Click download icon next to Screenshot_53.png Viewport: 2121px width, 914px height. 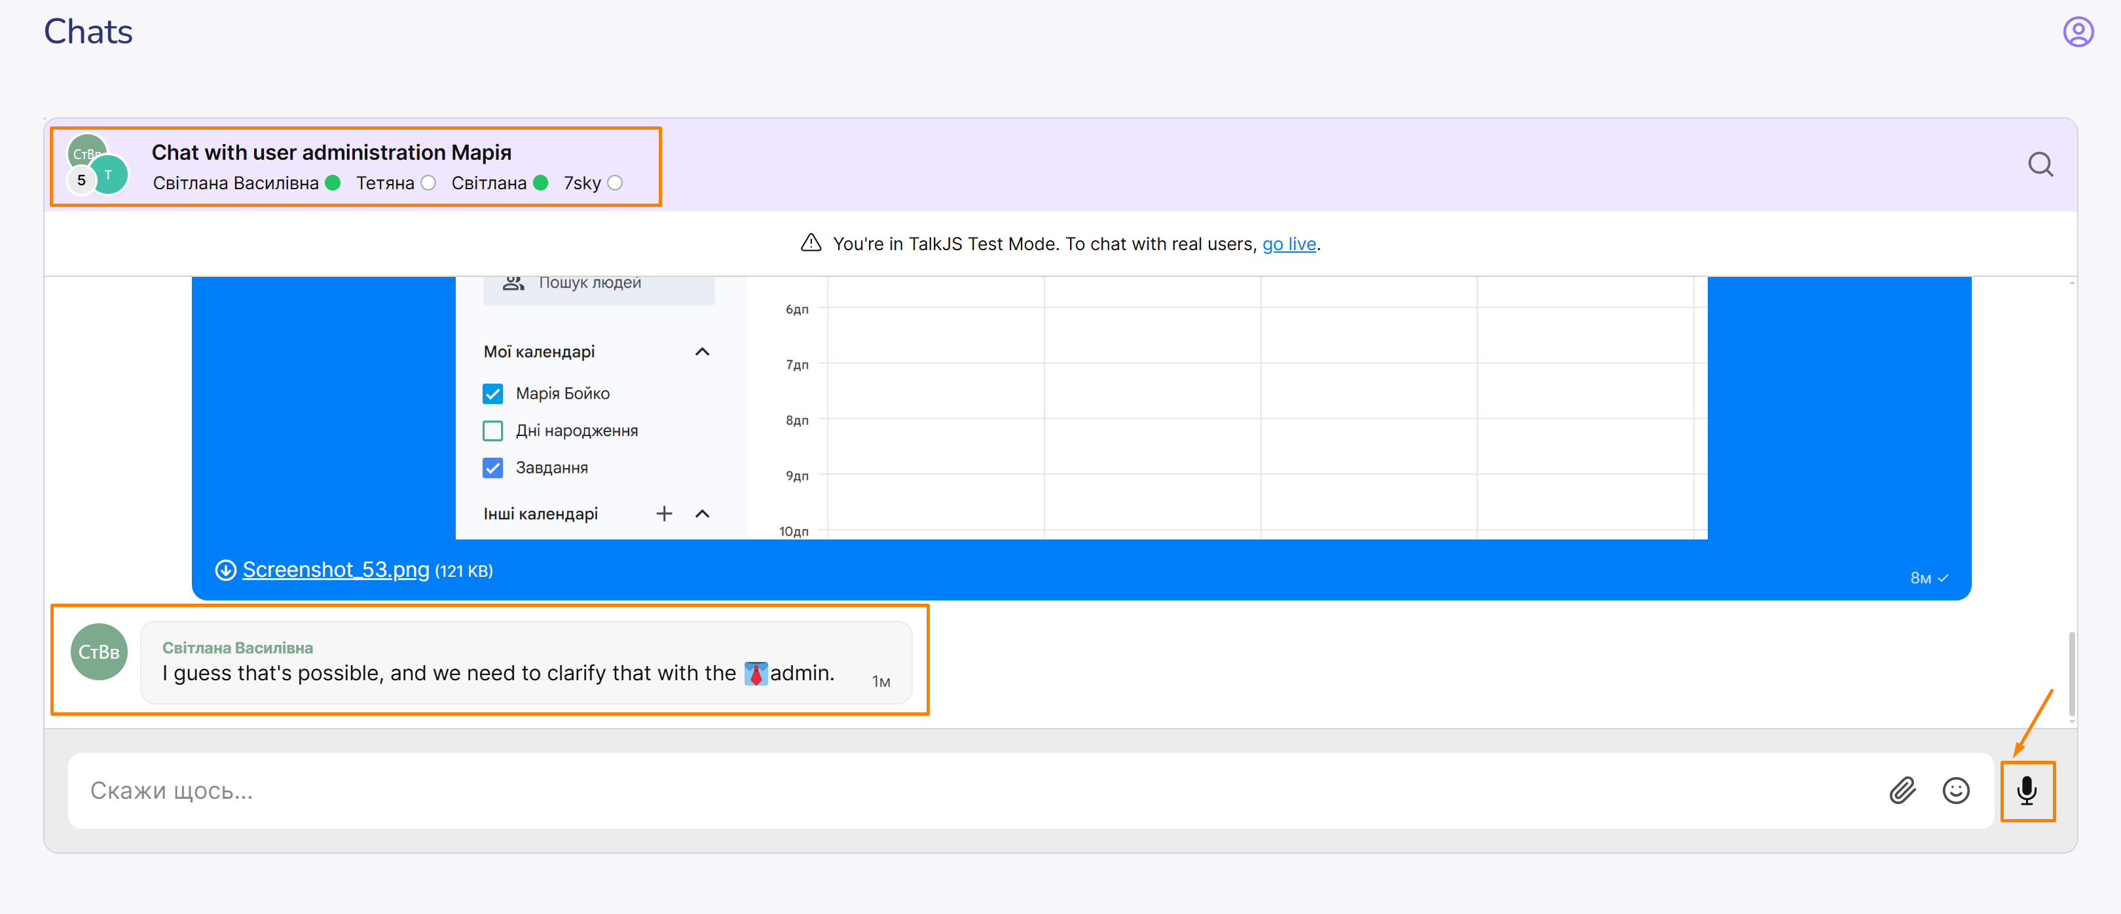click(225, 570)
